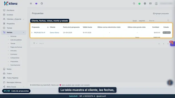Click the Ventas shopping cart icon
Viewport: 175px width, 98px height.
click(4, 32)
